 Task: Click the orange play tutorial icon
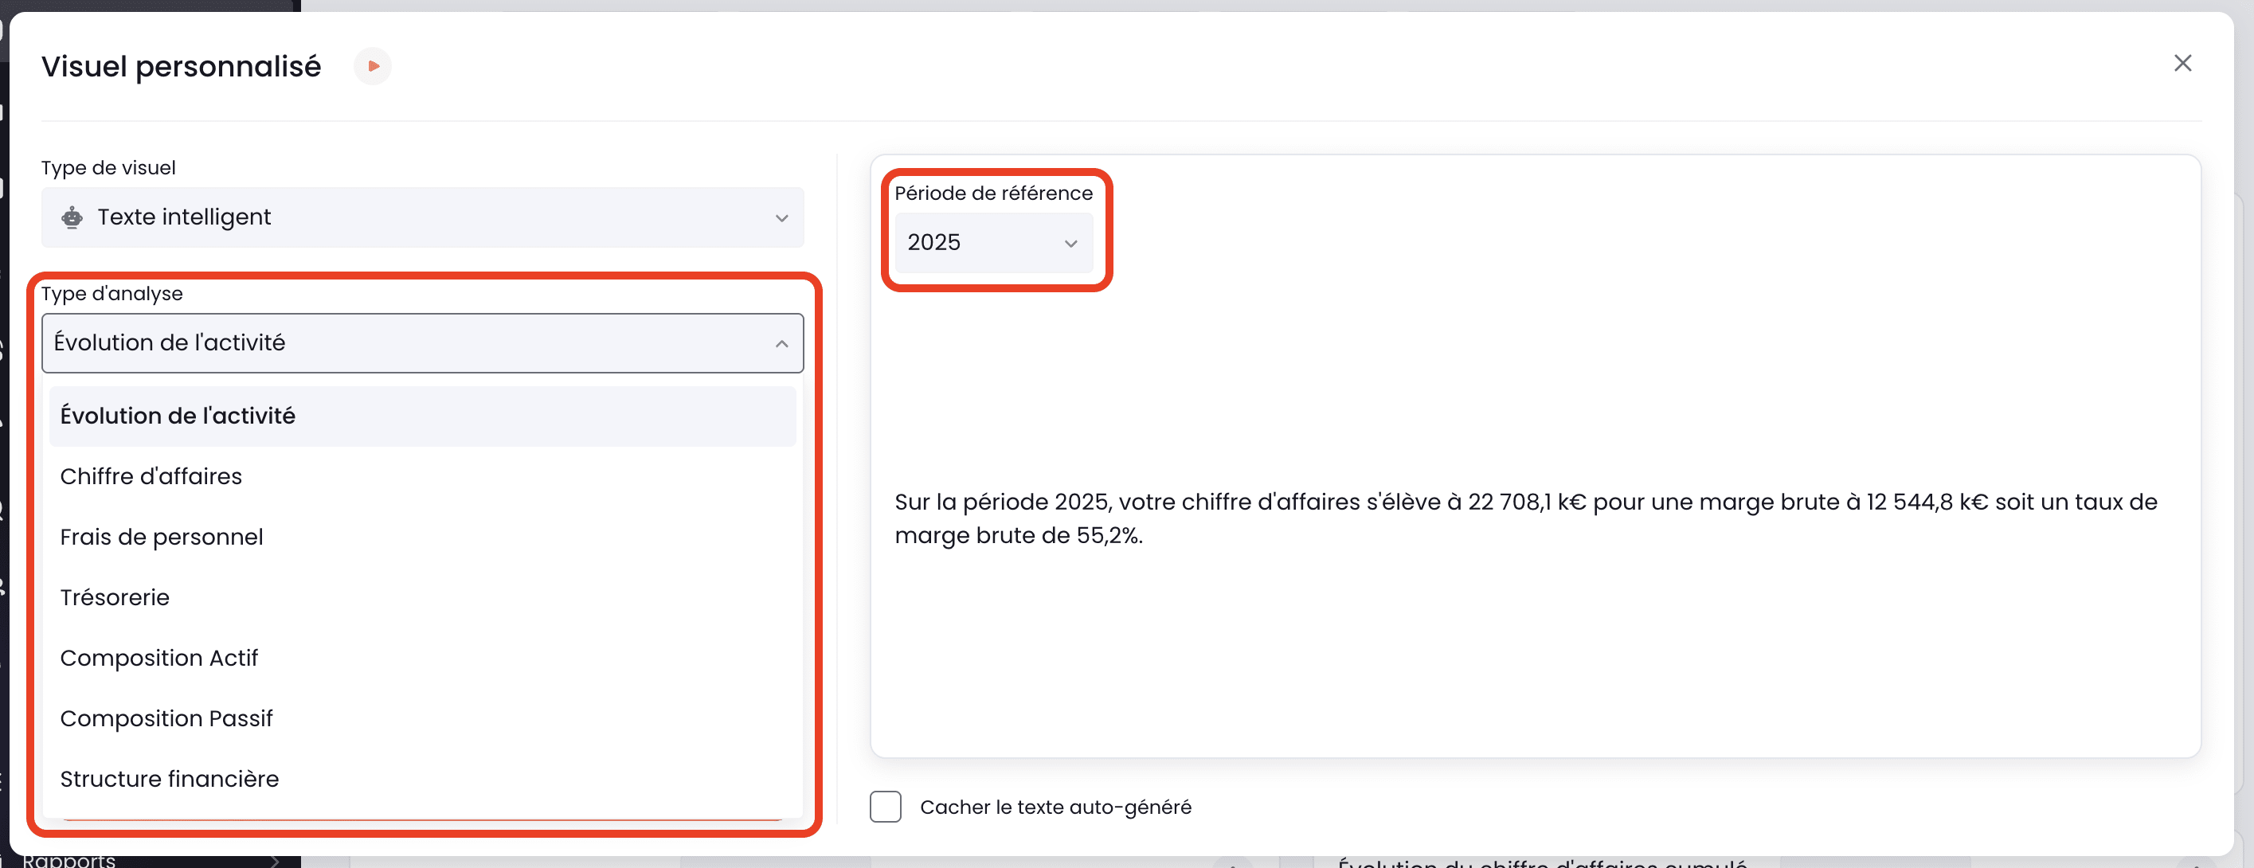(x=373, y=67)
